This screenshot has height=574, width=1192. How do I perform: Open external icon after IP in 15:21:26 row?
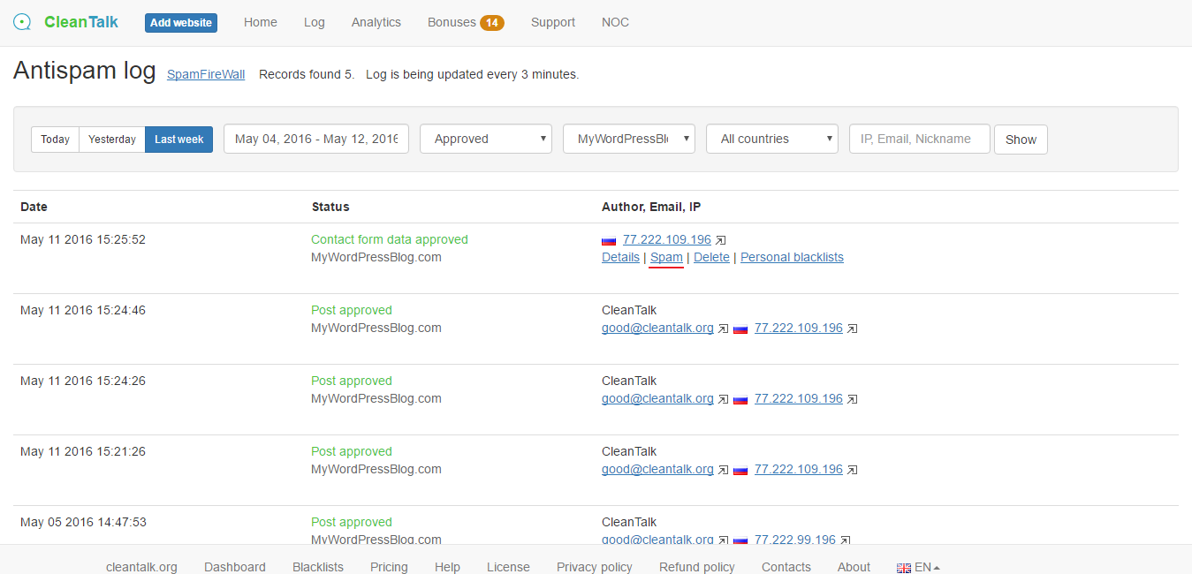853,470
